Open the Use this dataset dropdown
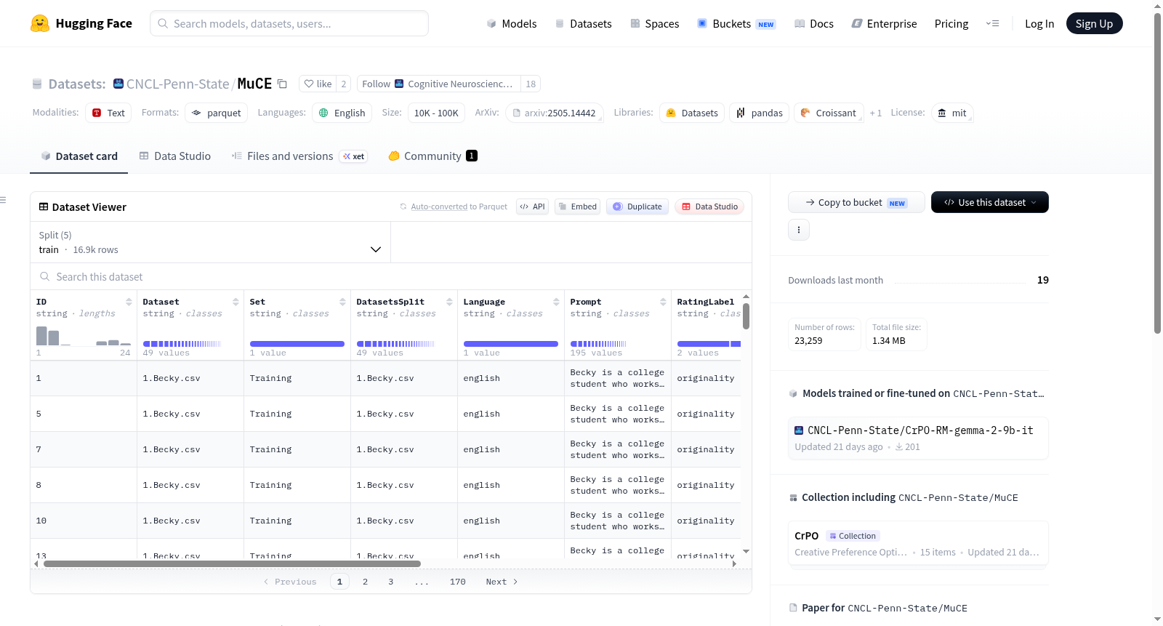 (990, 202)
